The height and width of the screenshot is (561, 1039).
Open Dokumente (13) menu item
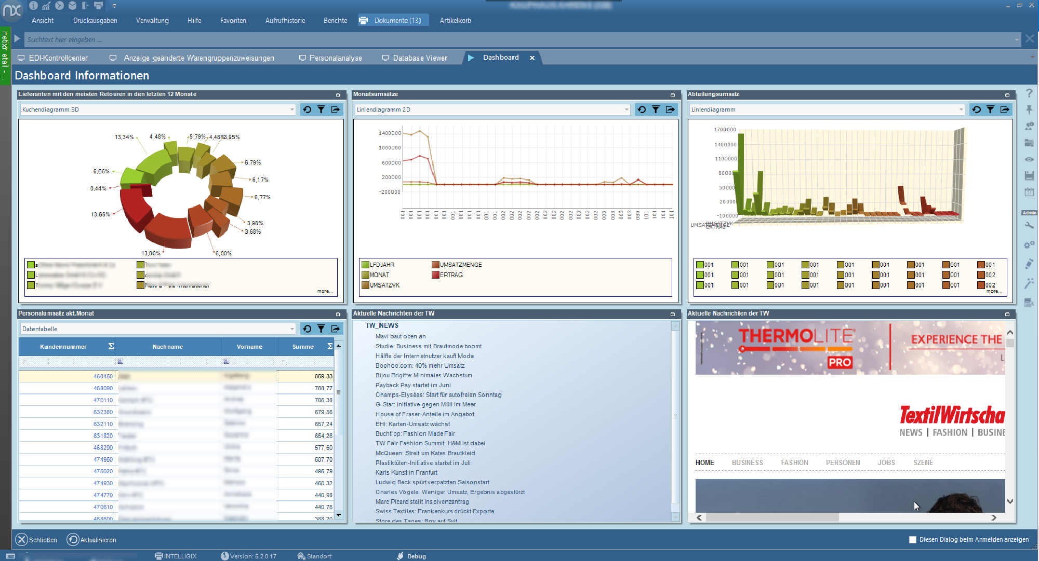click(x=393, y=20)
